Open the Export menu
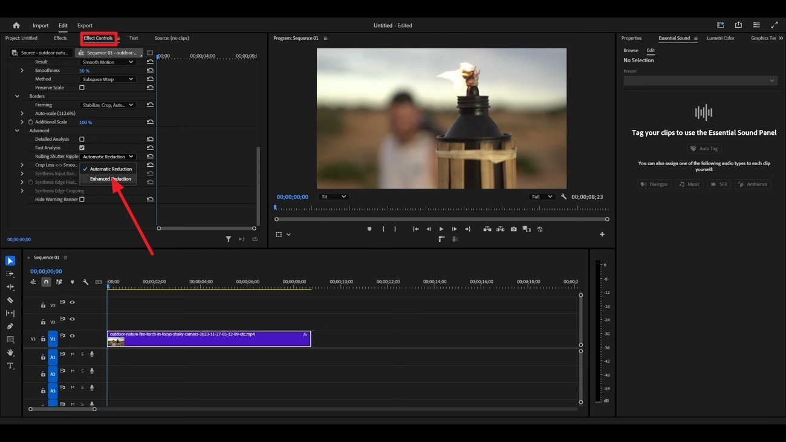The height and width of the screenshot is (442, 786). pos(85,25)
